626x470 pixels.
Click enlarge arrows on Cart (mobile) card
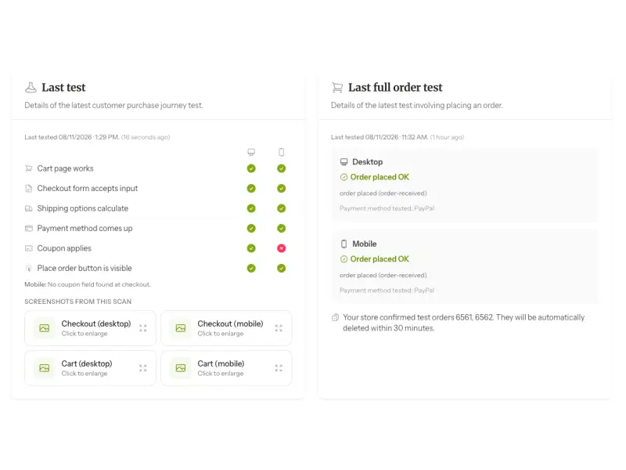pos(279,368)
